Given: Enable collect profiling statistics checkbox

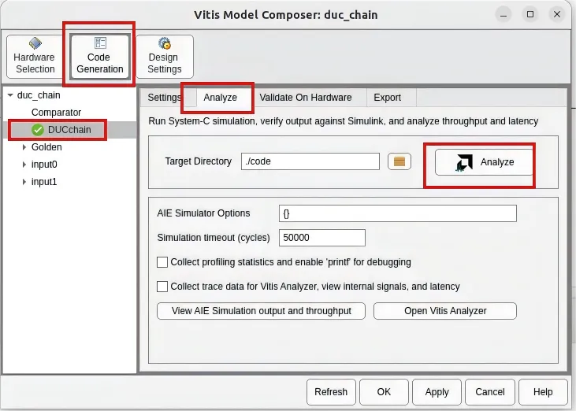Looking at the screenshot, I should [163, 262].
